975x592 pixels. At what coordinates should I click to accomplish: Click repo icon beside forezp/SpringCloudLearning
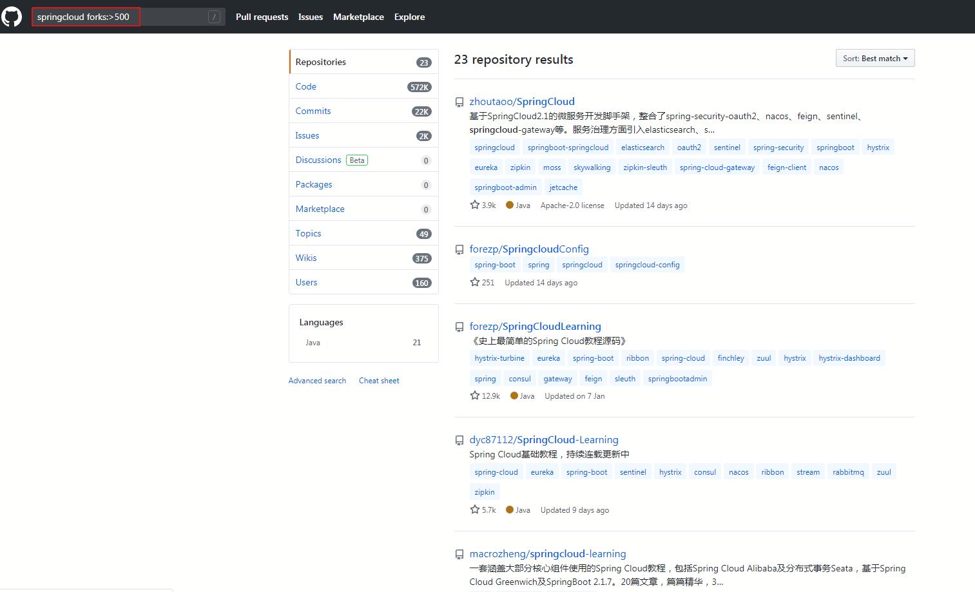[x=459, y=327]
